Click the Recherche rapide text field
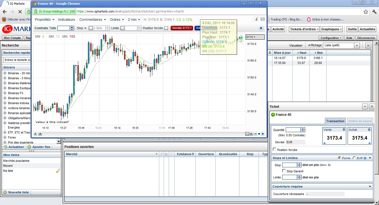Viewport: 379px width, 205px height. (17, 60)
